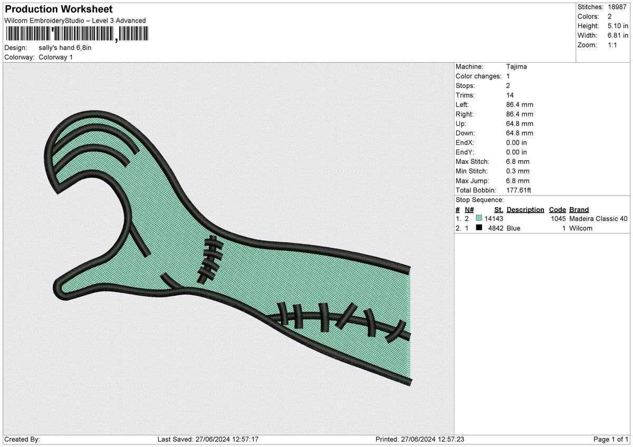Click the 'St.' column header
Viewport: 633px width, 447px height.
[x=498, y=209]
